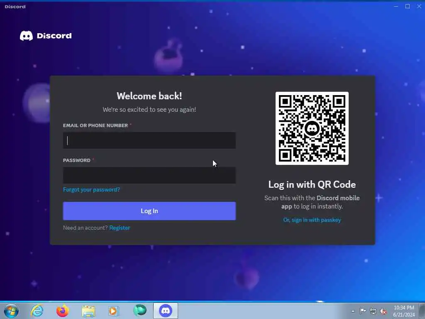Screen dimensions: 425x319
Task: Open Windows Explorer folder taskbar icon
Action: [x=88, y=311]
